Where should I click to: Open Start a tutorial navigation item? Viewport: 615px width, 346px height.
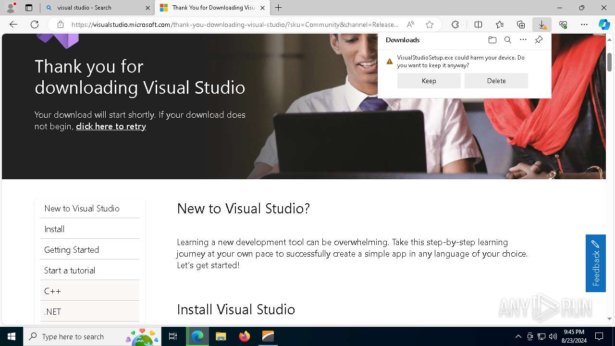tap(90, 271)
